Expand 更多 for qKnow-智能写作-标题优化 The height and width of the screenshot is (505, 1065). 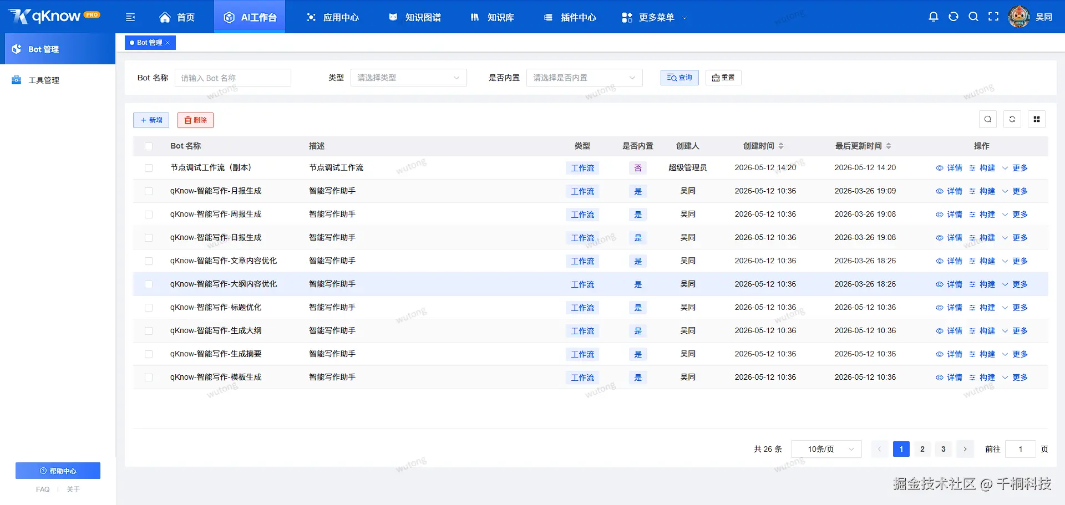point(1015,308)
